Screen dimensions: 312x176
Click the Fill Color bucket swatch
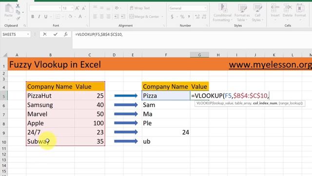pyautogui.click(x=70, y=17)
